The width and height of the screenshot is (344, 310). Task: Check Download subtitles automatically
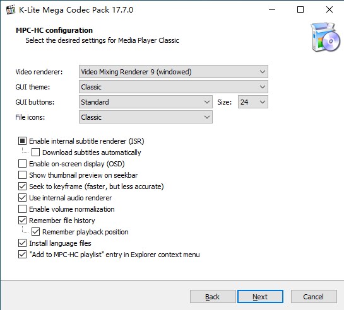(x=35, y=152)
